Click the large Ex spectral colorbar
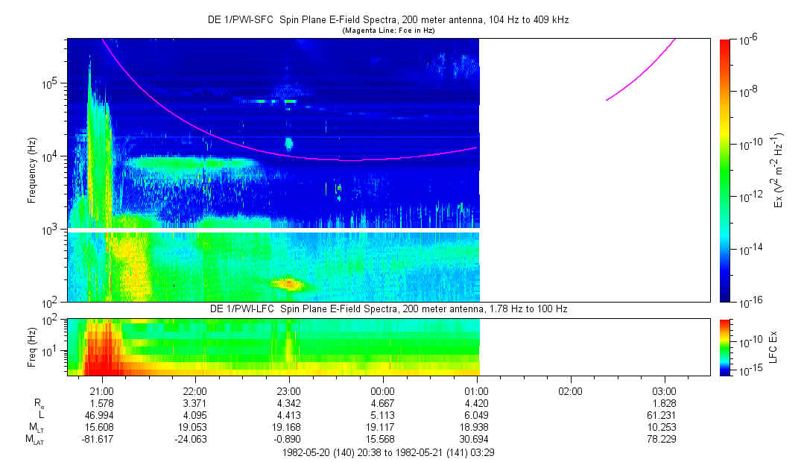The width and height of the screenshot is (807, 462). (726, 170)
